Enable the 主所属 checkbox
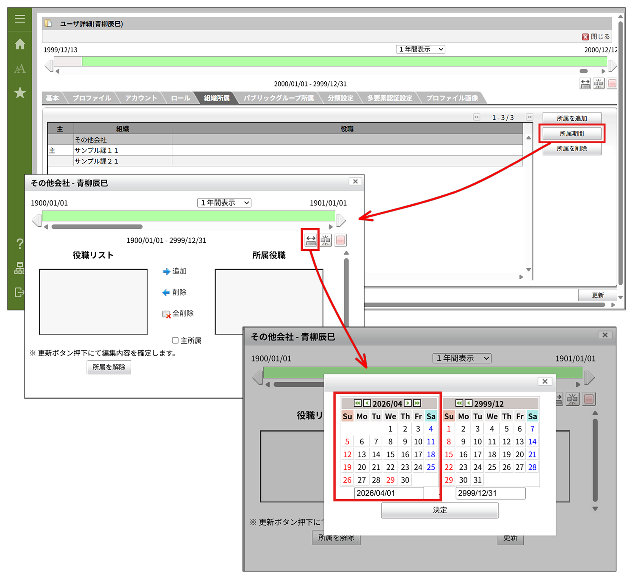The image size is (635, 580). pos(175,340)
